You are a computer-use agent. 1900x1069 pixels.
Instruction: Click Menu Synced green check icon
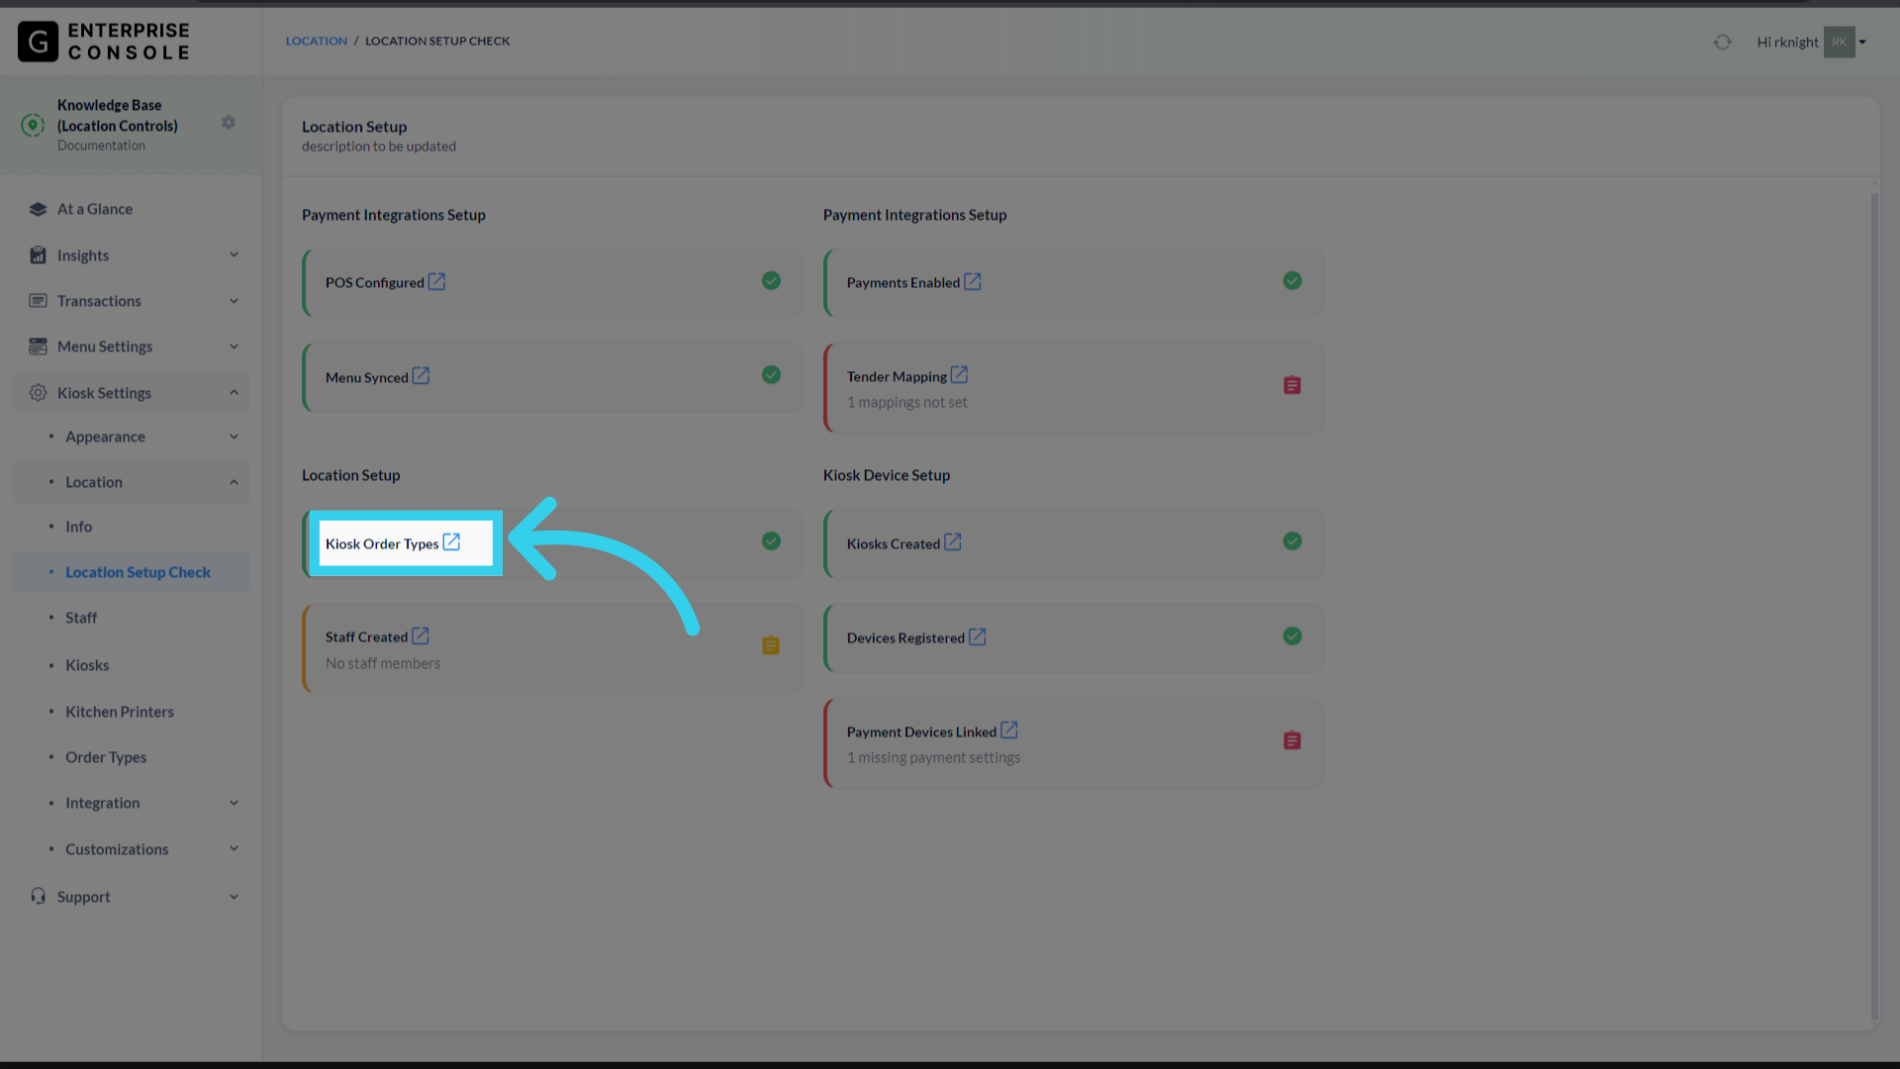pos(771,375)
